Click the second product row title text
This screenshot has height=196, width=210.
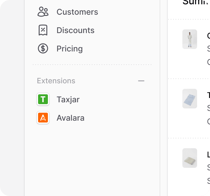tap(208, 95)
